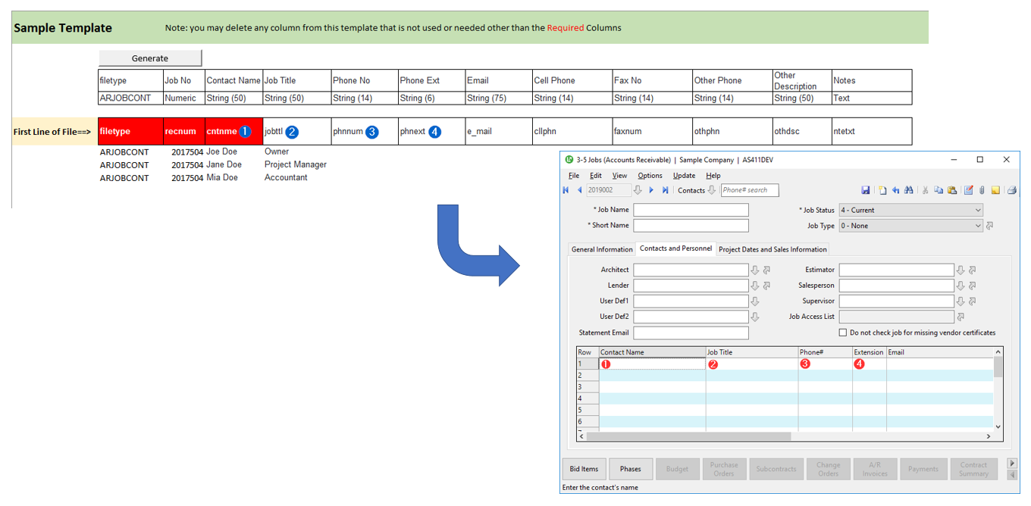Click the Print icon in toolbar
1031x506 pixels.
coord(1011,190)
